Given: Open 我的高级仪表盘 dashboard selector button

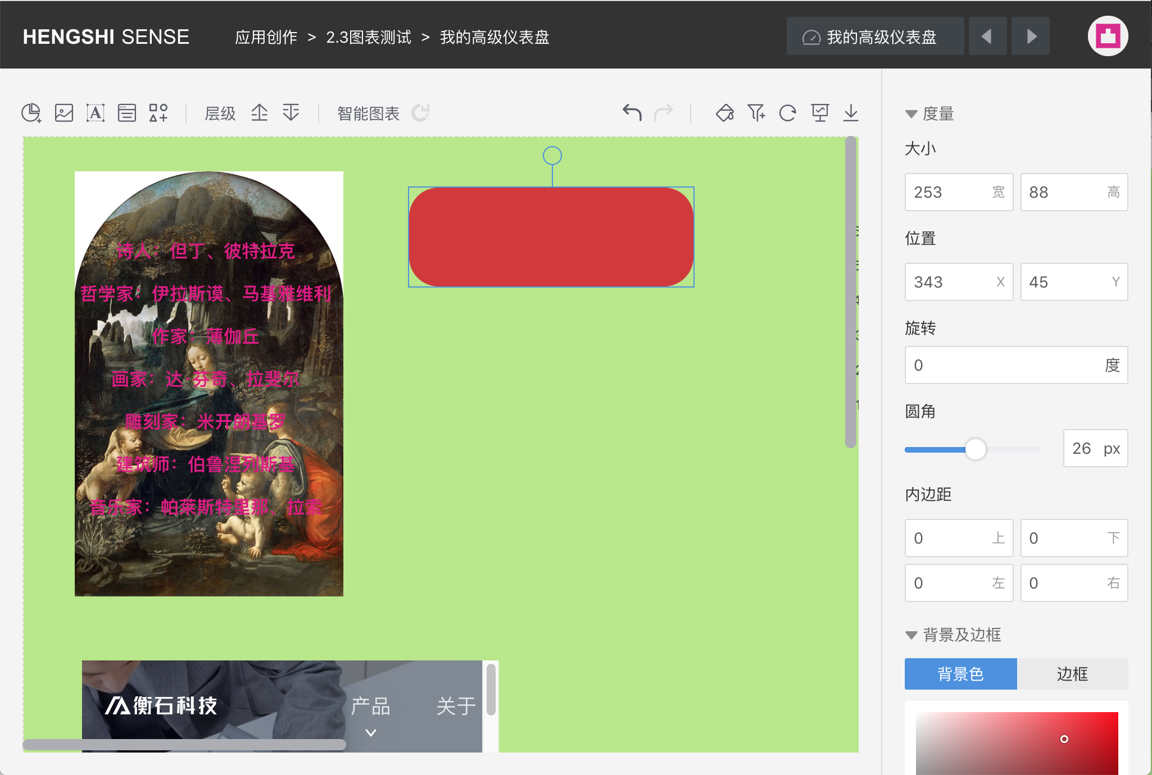Looking at the screenshot, I should (875, 37).
